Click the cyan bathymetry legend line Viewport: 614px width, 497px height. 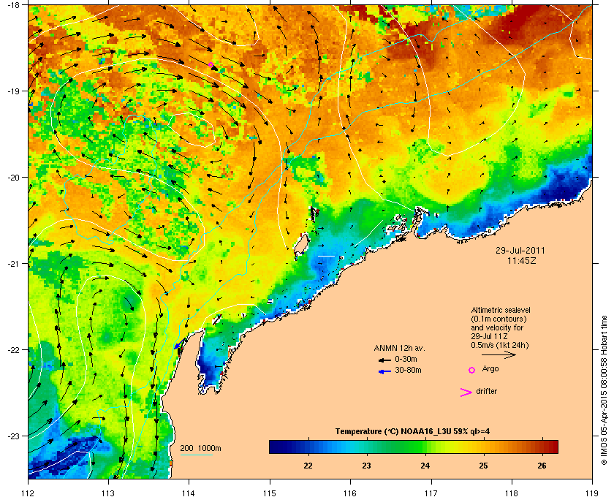(196, 455)
